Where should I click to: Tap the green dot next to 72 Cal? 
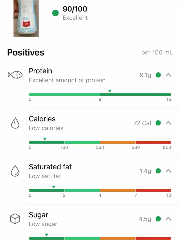click(158, 123)
